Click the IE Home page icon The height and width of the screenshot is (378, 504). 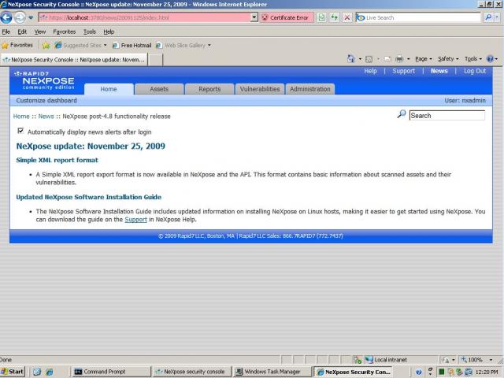click(x=350, y=59)
